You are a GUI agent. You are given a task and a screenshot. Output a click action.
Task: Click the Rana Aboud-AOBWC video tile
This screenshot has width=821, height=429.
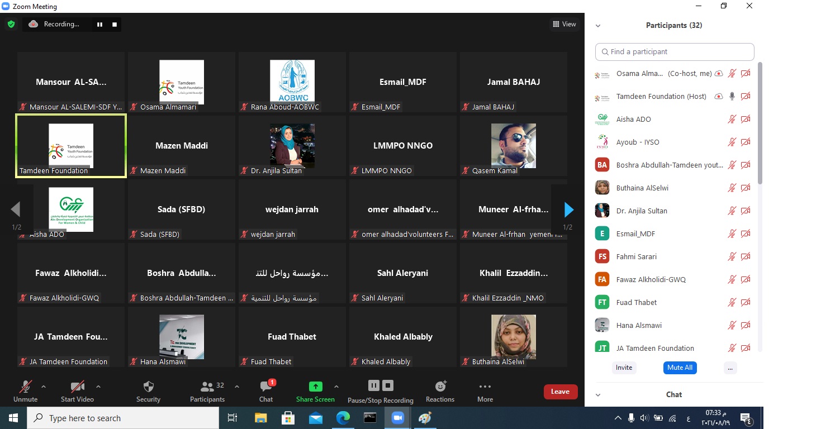[x=292, y=82]
